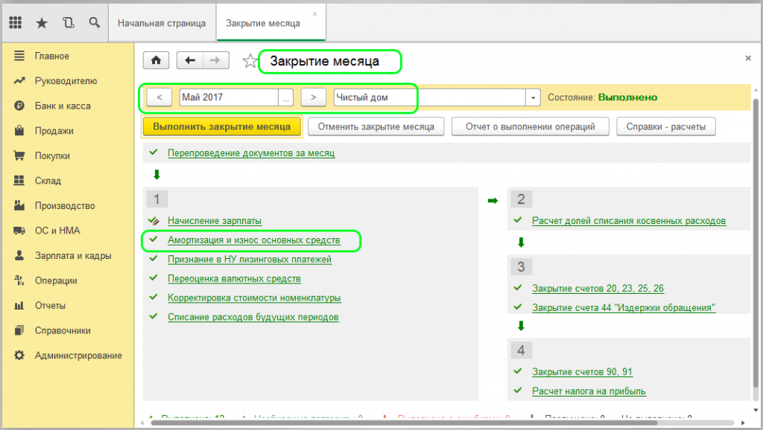
Task: Open the sections grid menu icon
Action: click(16, 23)
